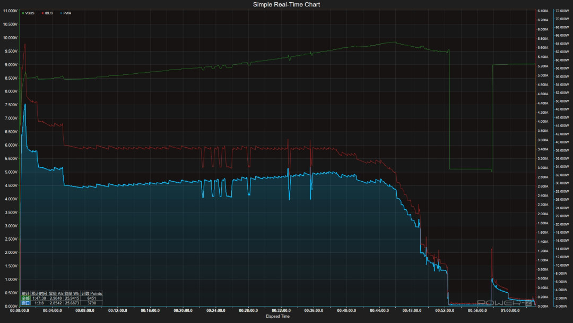Click the points count 6451
Viewport: 573px width, 323px height.
[x=91, y=298]
